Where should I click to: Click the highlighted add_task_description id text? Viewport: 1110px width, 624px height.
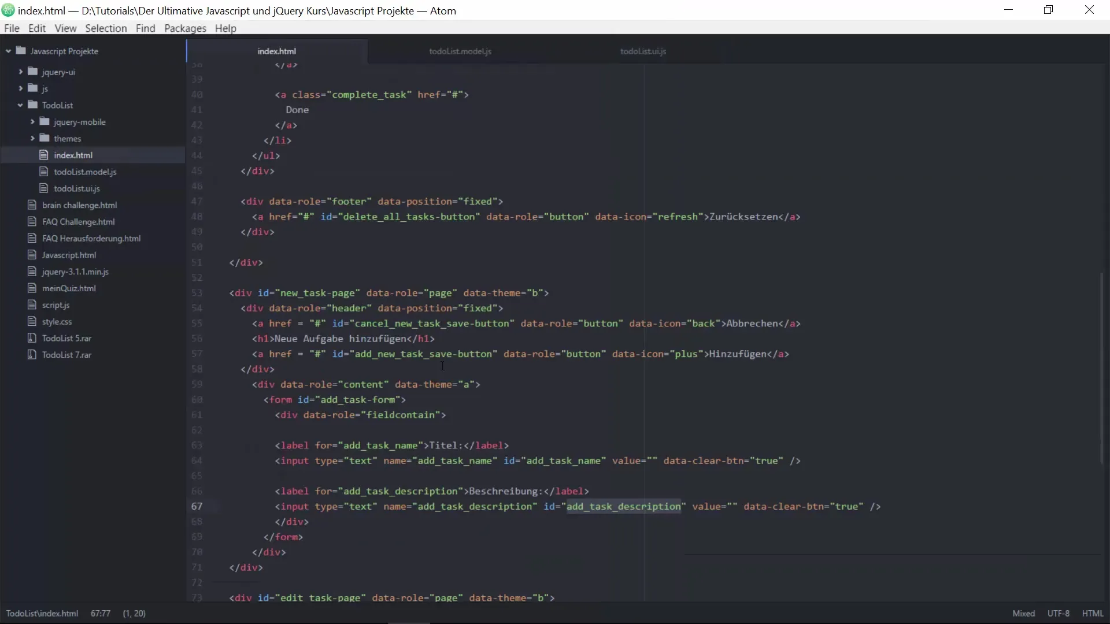pyautogui.click(x=623, y=507)
